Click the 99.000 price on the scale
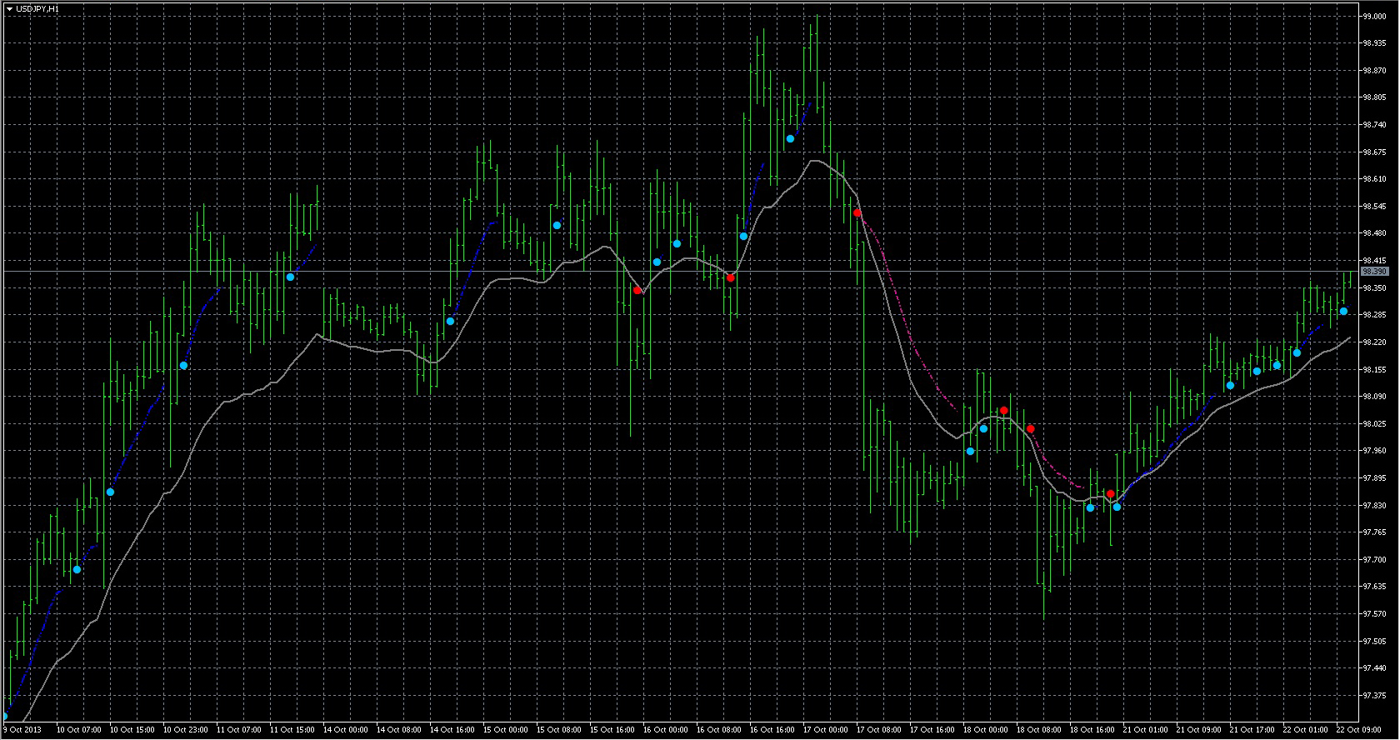Screen dimensions: 1400x740 coord(1373,17)
